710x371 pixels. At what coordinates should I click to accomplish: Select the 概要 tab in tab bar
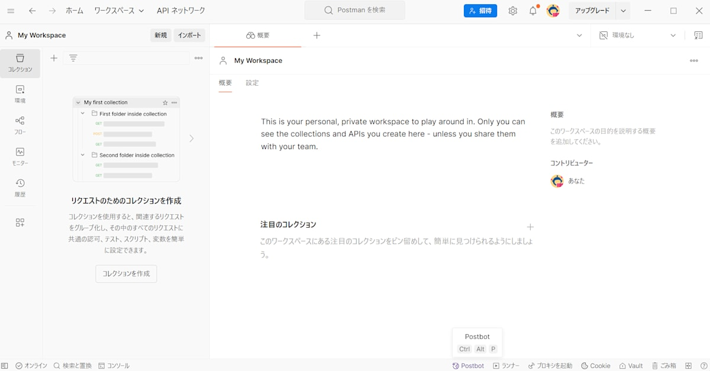(x=257, y=36)
